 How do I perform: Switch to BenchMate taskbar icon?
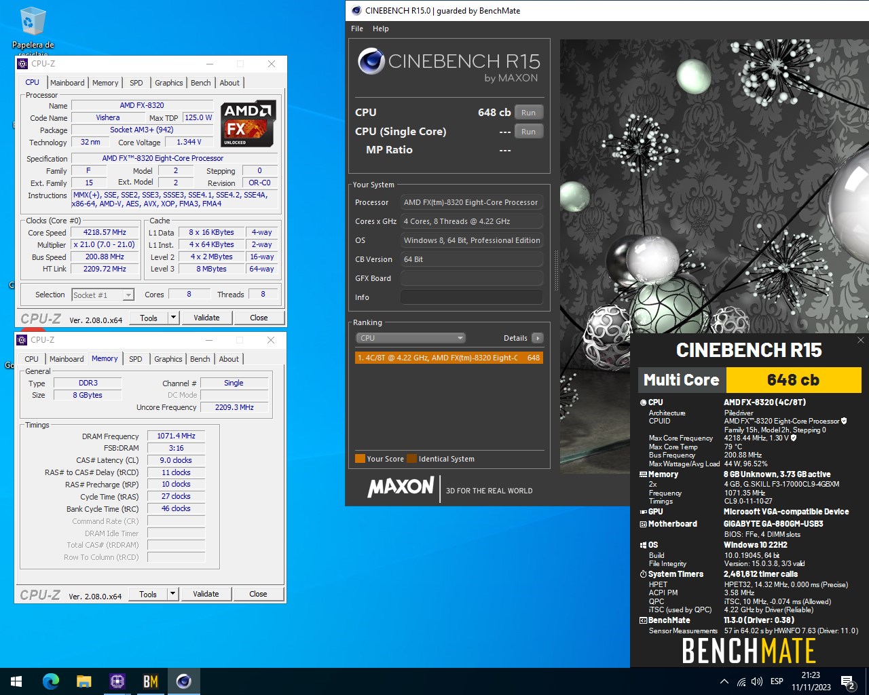(150, 681)
